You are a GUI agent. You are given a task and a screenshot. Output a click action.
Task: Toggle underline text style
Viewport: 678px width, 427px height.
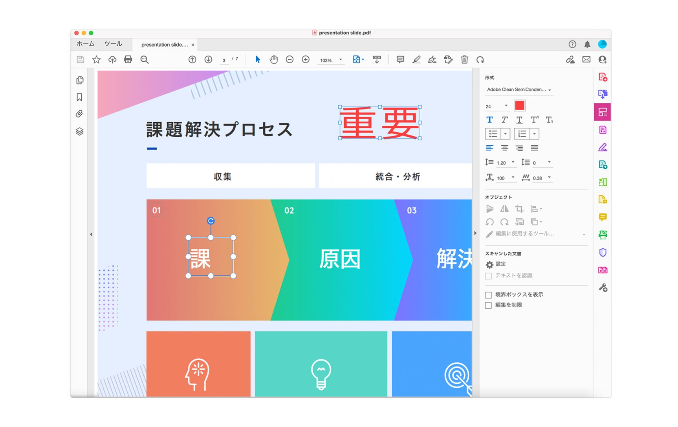click(x=519, y=120)
